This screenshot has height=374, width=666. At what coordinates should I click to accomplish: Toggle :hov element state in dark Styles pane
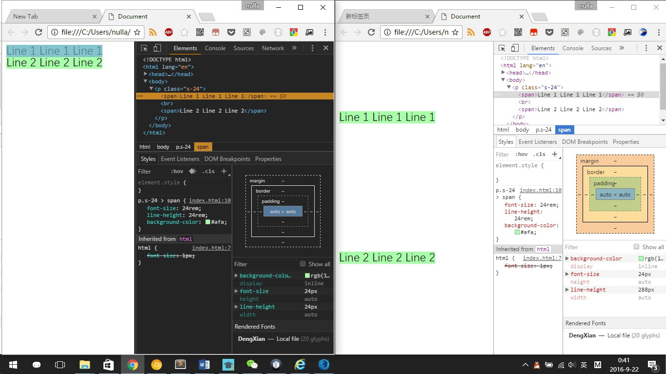click(177, 171)
